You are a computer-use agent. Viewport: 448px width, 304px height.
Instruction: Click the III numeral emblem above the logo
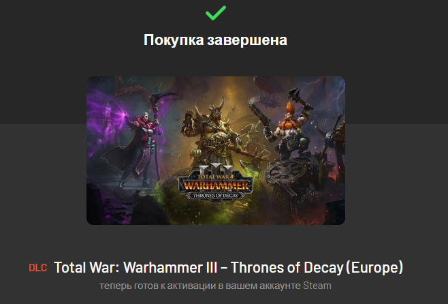(216, 169)
